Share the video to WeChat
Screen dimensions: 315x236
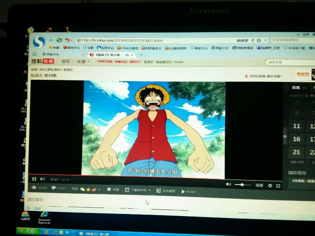click(82, 189)
